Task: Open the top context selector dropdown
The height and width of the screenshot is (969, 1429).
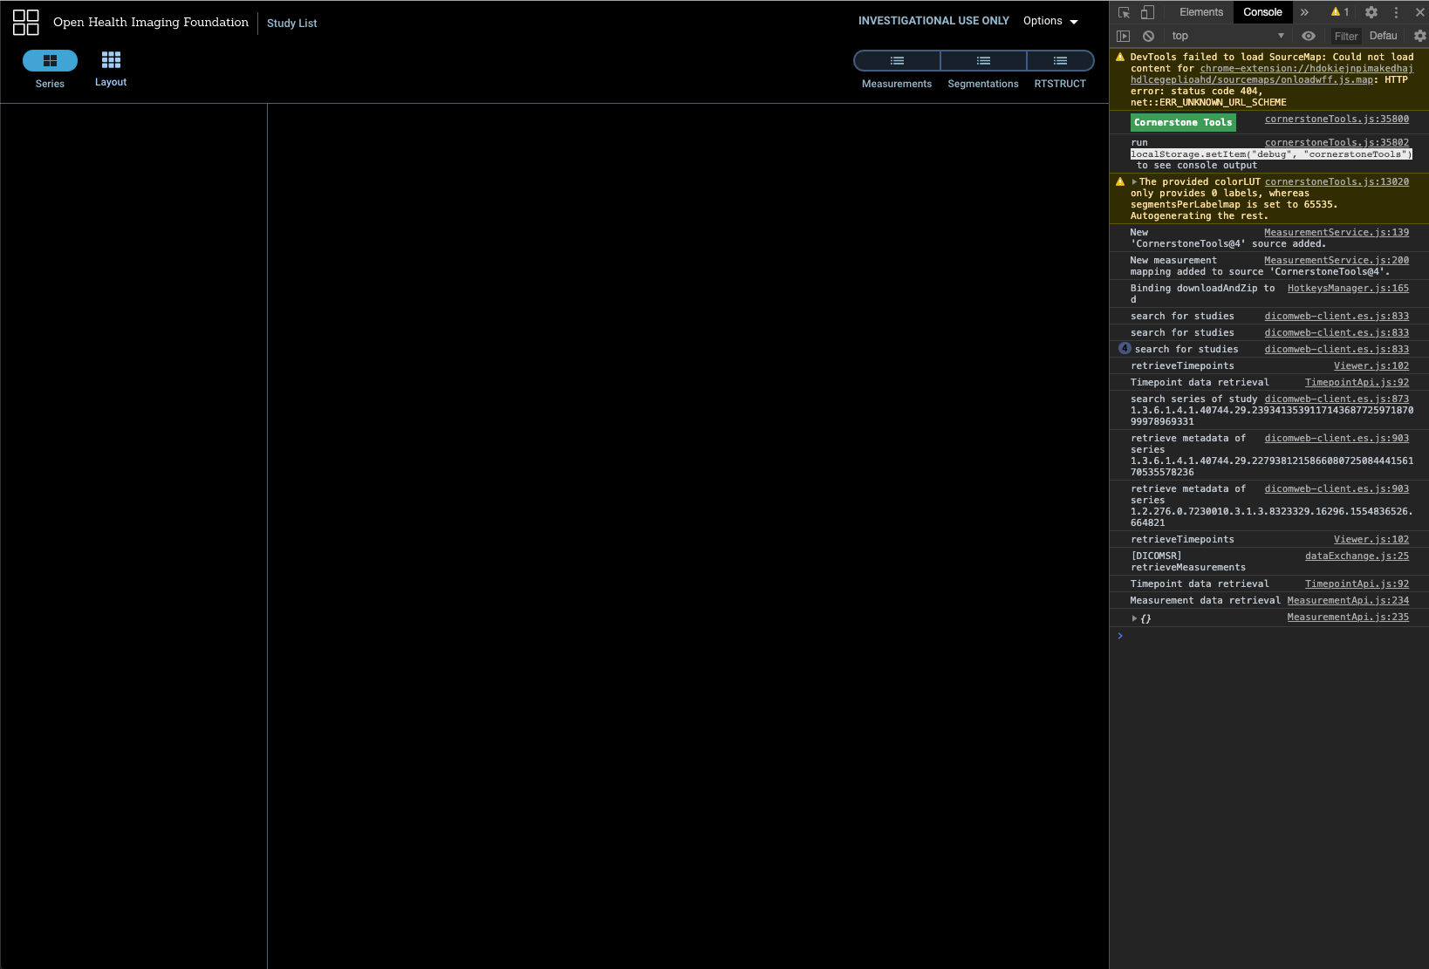Action: 1228,36
